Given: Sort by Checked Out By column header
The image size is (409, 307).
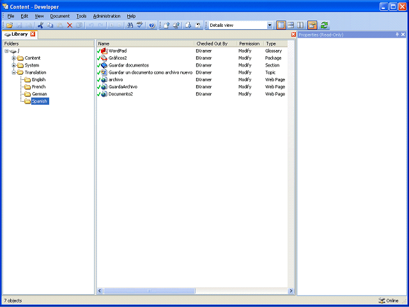Looking at the screenshot, I should point(215,43).
